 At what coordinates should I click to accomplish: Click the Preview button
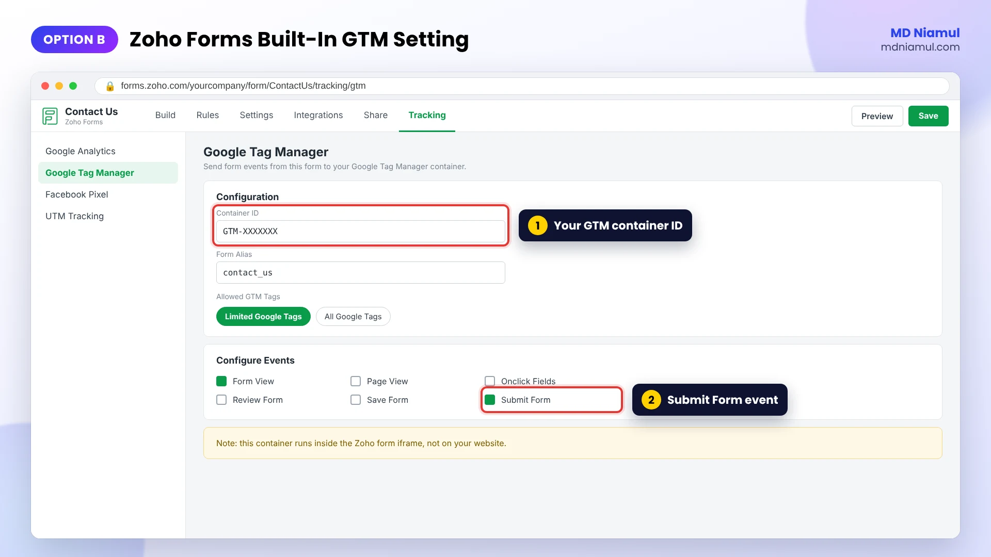point(877,116)
